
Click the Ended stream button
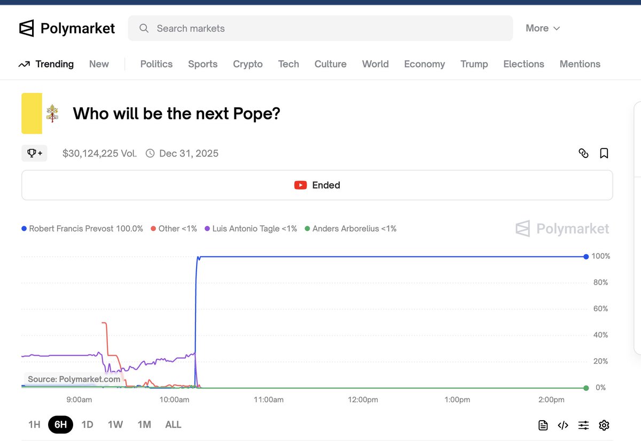[x=317, y=185]
